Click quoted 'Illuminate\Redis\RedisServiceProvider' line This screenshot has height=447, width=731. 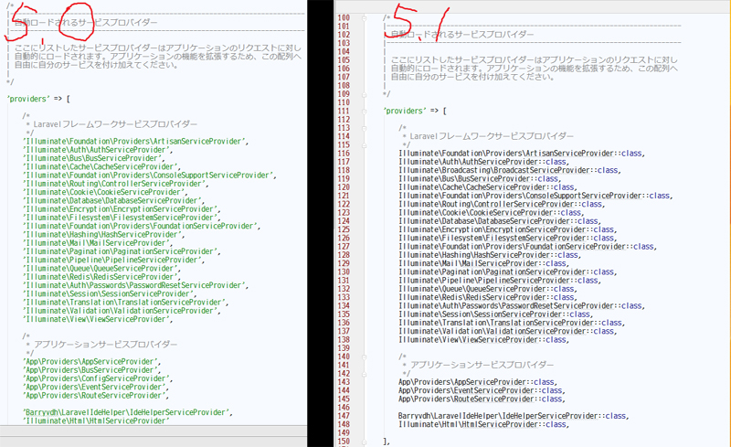click(100, 277)
